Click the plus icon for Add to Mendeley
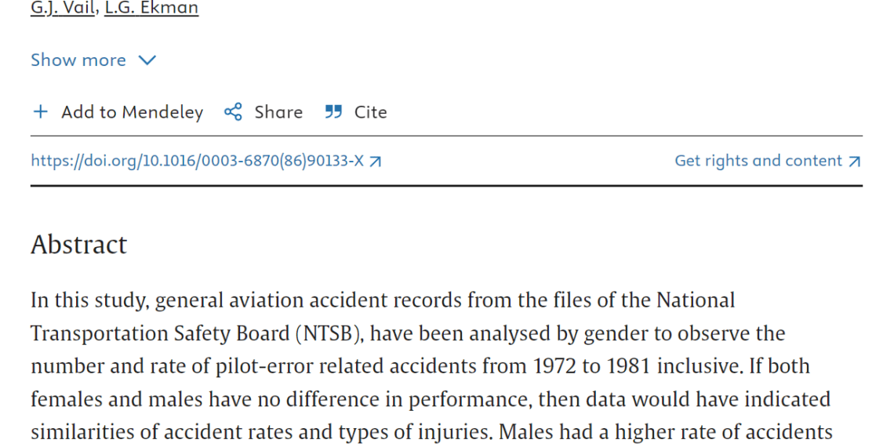This screenshot has height=447, width=894. (x=41, y=111)
